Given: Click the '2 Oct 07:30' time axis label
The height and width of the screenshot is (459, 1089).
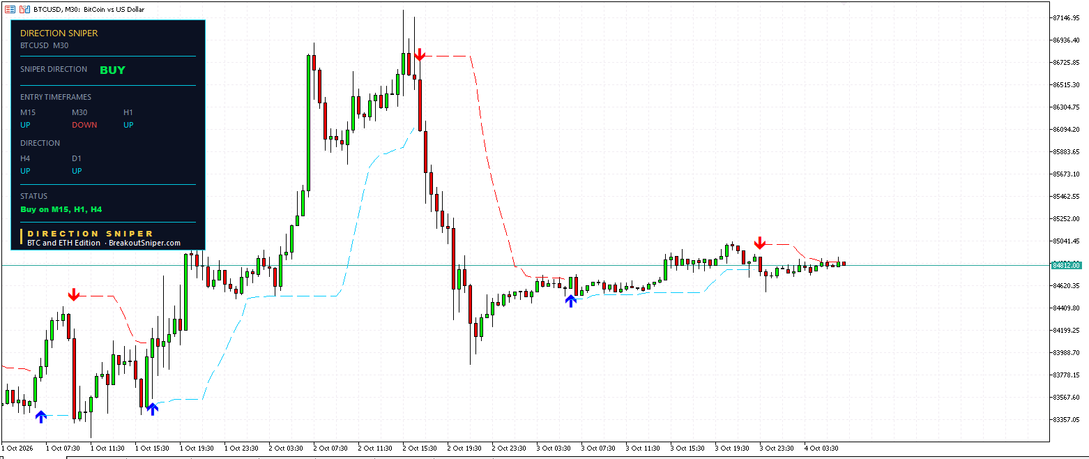Looking at the screenshot, I should pos(330,448).
